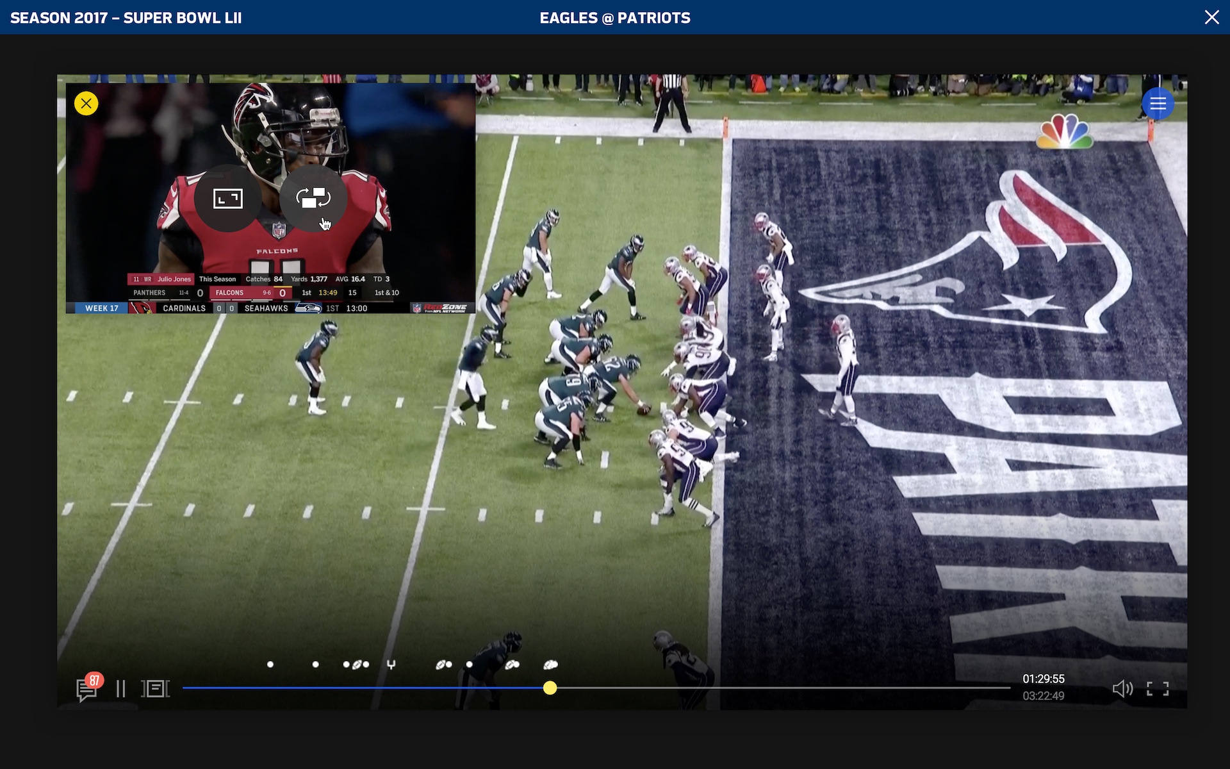Seek on the unplayed gray progress track
Image resolution: width=1230 pixels, height=769 pixels.
pos(783,688)
